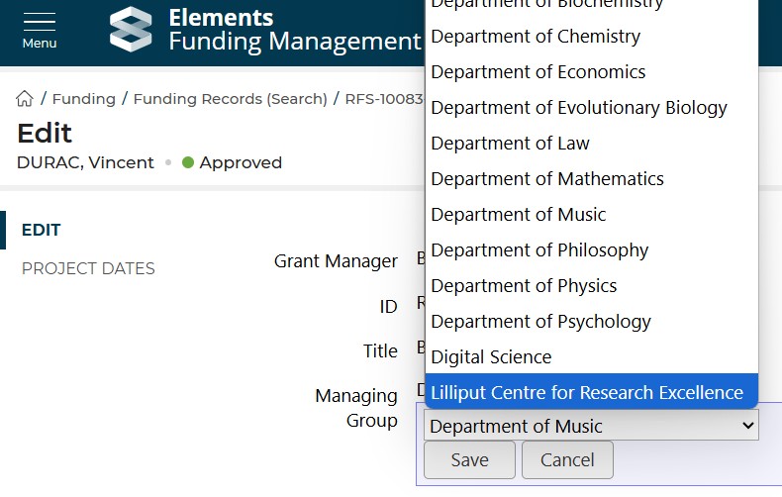Select Department of Psychology option
This screenshot has width=782, height=497.
point(540,322)
